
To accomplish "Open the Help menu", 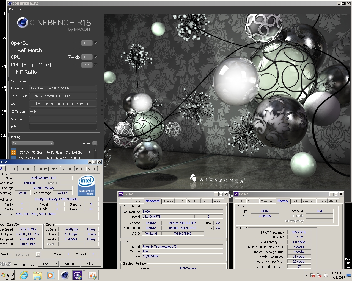I will [20, 9].
